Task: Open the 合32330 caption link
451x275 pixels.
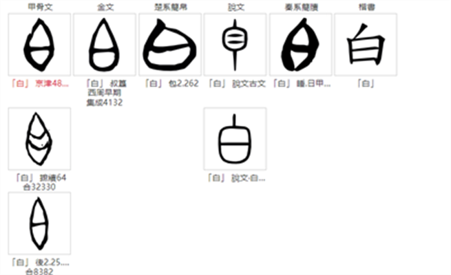Action: tap(40, 182)
